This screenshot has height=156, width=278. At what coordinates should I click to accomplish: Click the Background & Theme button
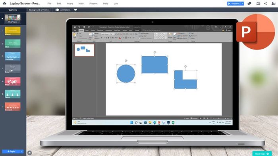click(39, 10)
